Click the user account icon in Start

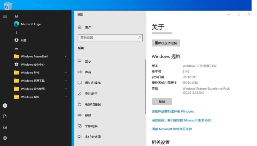pos(5,106)
